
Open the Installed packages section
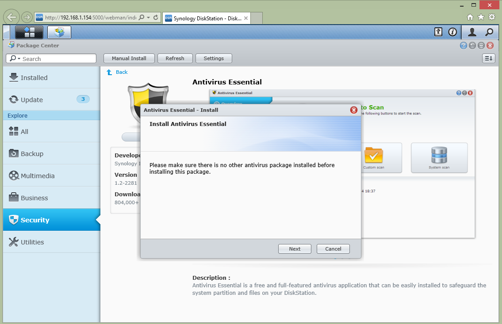coord(52,77)
